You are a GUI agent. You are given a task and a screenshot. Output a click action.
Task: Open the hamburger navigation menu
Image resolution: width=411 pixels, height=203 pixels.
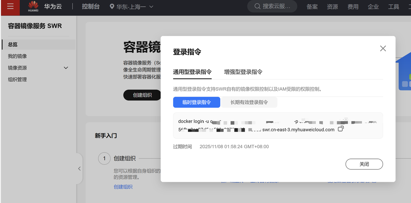(x=10, y=6)
